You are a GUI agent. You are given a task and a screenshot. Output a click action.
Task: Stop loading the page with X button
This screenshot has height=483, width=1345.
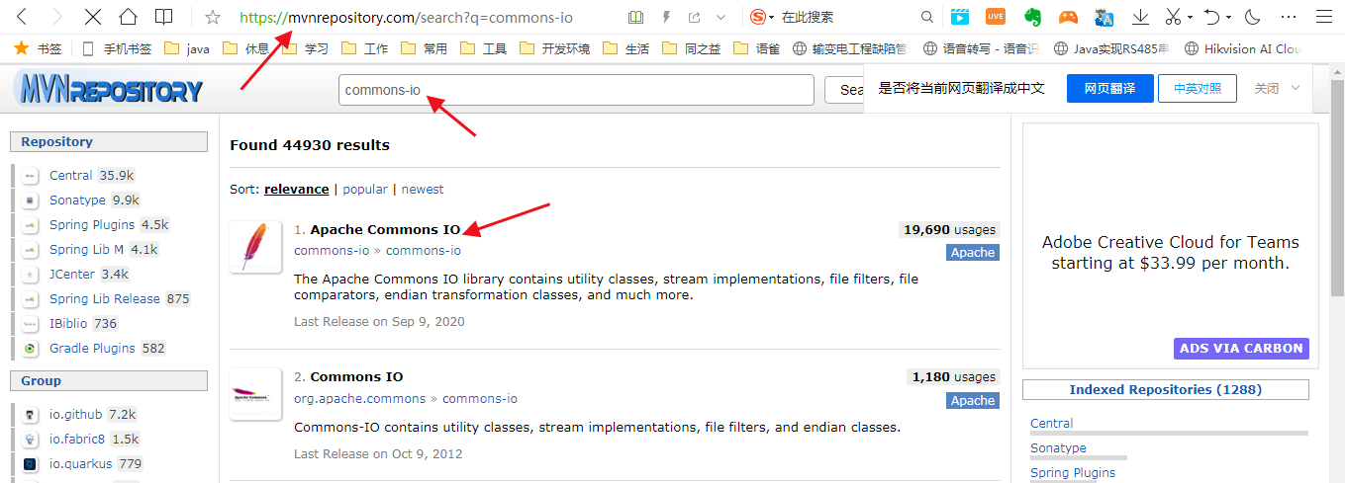[x=92, y=17]
